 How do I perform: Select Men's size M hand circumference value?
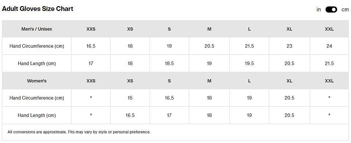[209, 46]
